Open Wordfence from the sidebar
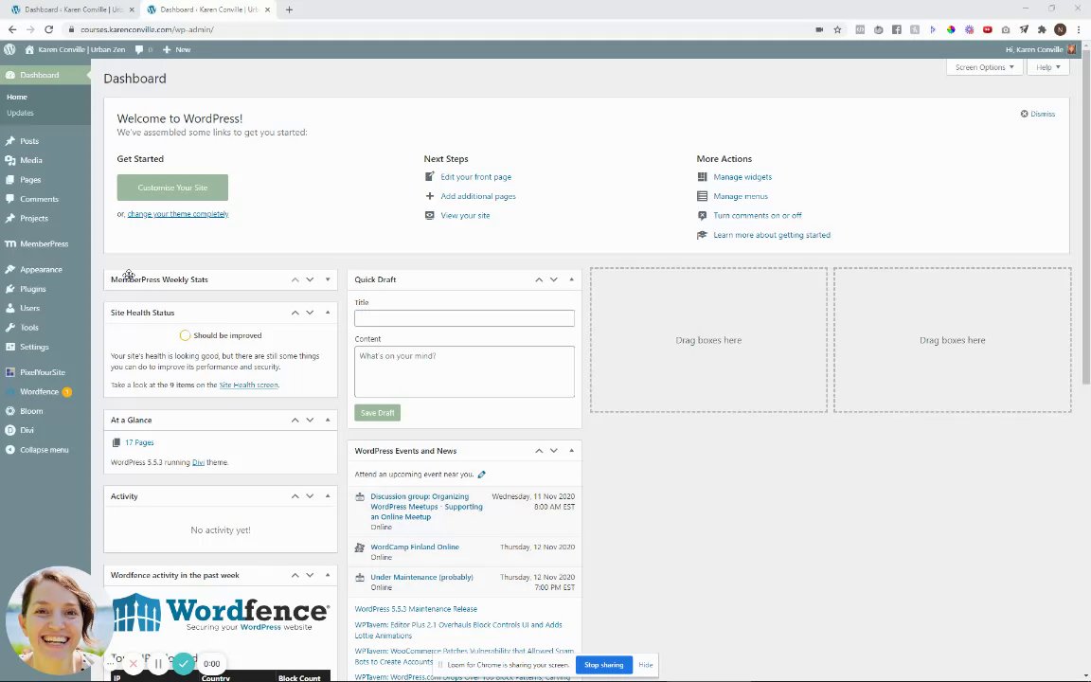Viewport: 1091px width, 682px height. [39, 392]
